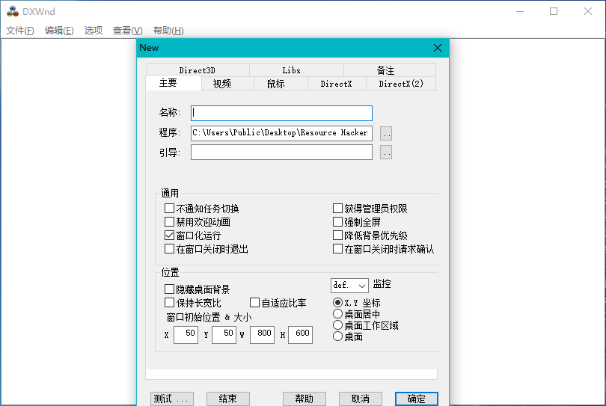
Task: Click the W width field
Action: click(262, 334)
